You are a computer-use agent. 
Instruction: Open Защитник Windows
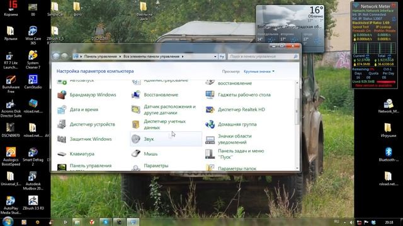84,139
